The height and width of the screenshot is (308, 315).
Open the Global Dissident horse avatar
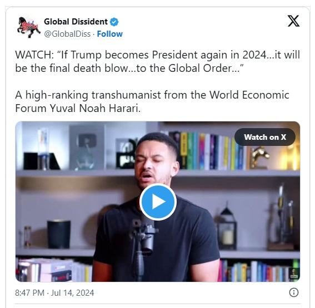tap(28, 28)
